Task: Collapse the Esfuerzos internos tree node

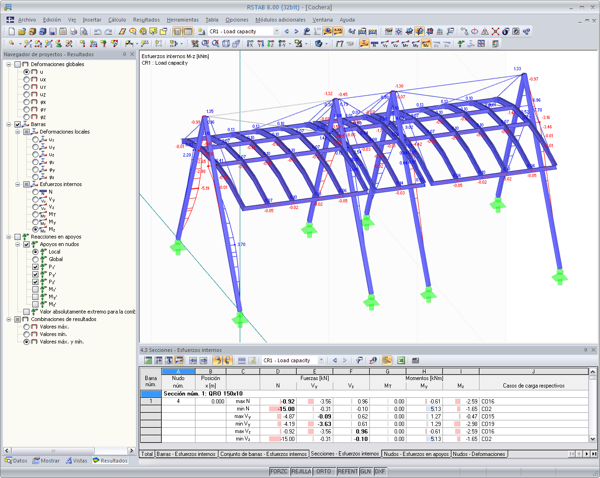Action: (x=18, y=184)
